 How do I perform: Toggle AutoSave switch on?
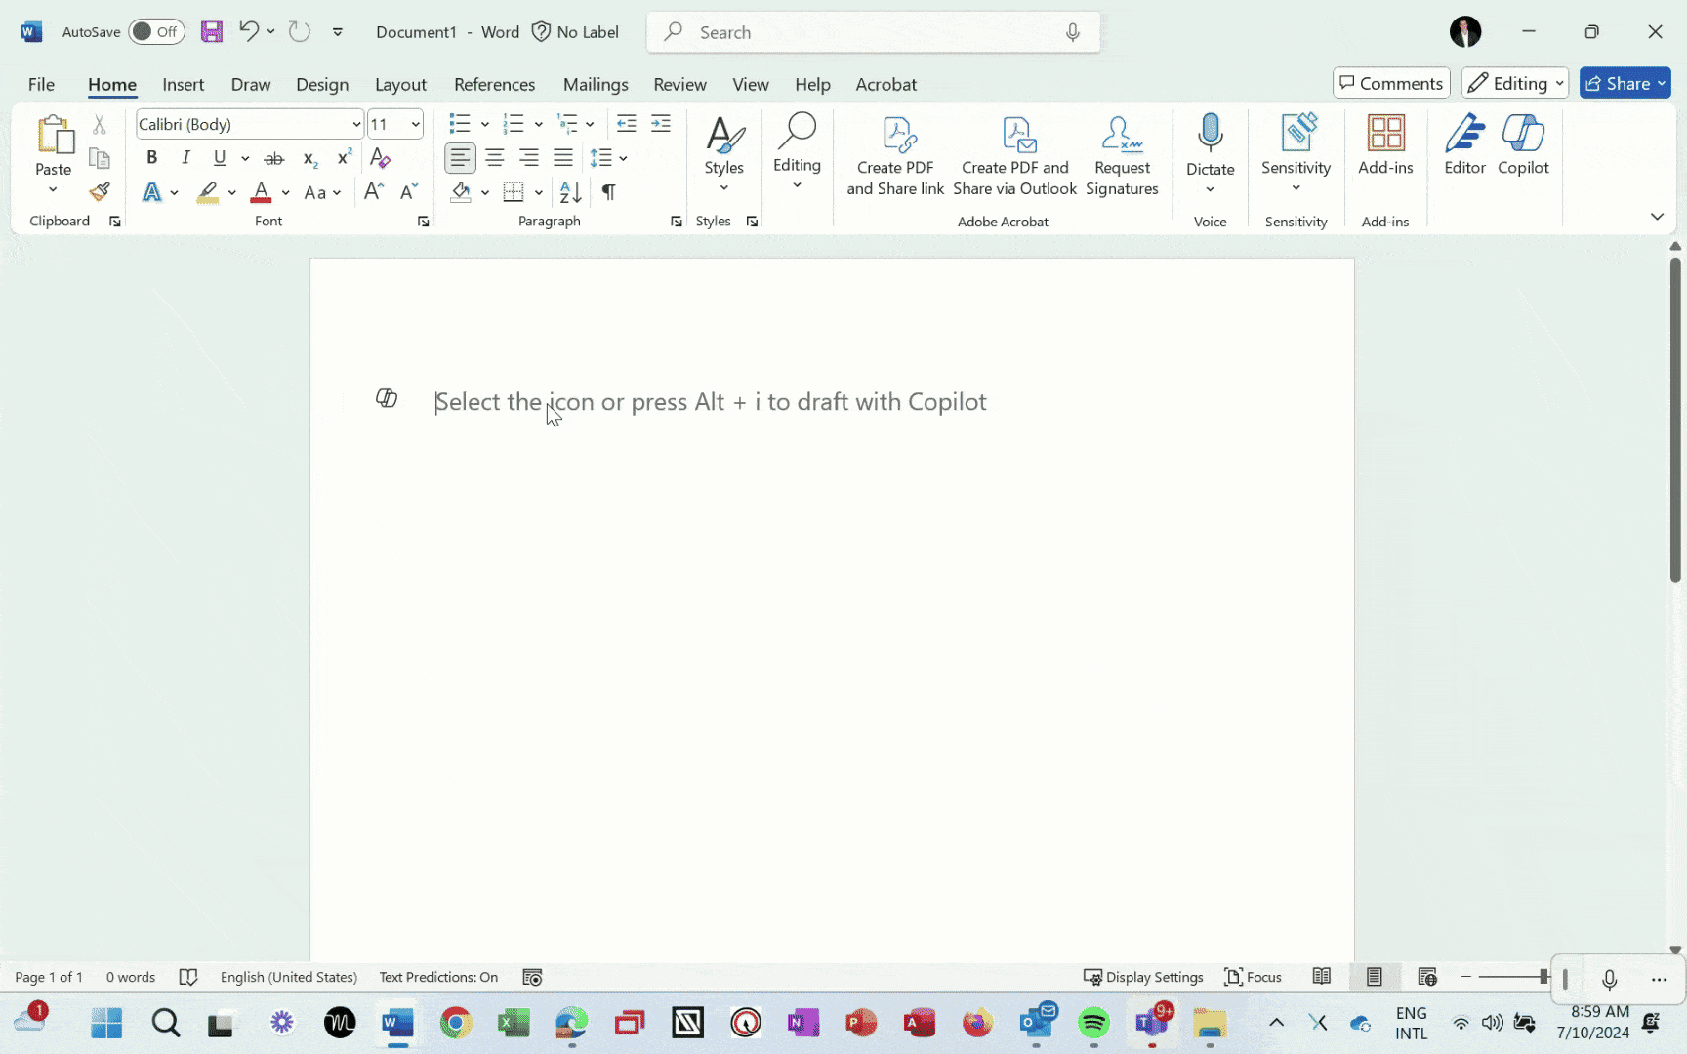click(156, 31)
